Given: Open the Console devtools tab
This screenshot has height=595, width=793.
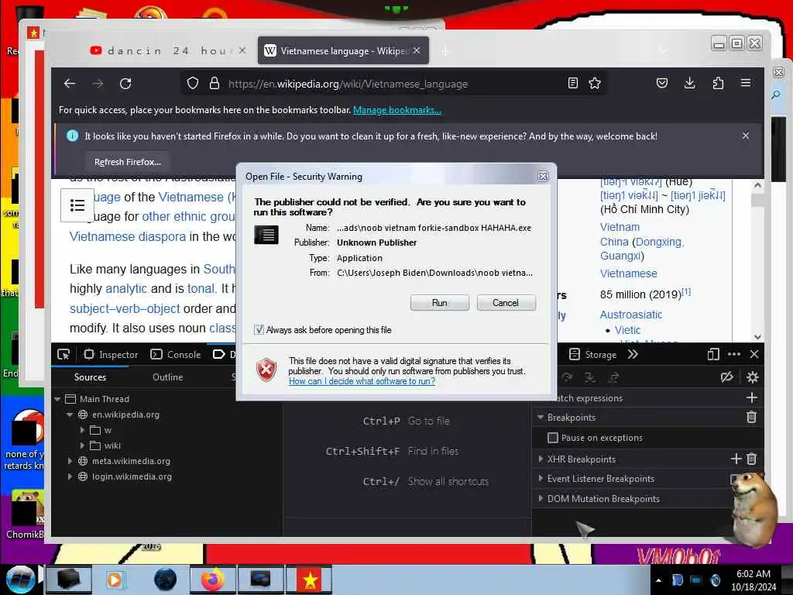Looking at the screenshot, I should tap(176, 355).
